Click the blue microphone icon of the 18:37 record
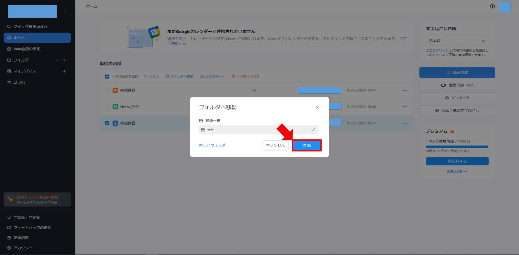519x255 pixels. point(115,123)
